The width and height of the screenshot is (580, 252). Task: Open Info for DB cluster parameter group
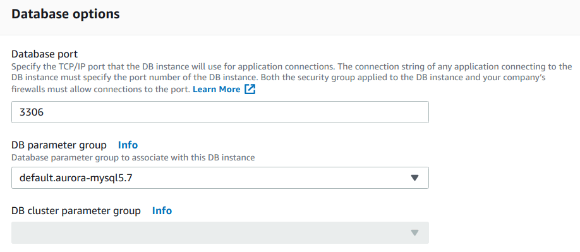[x=162, y=210]
